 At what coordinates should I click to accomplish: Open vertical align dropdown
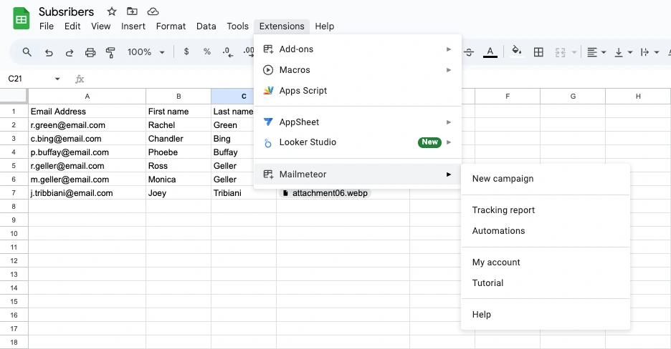(x=623, y=52)
